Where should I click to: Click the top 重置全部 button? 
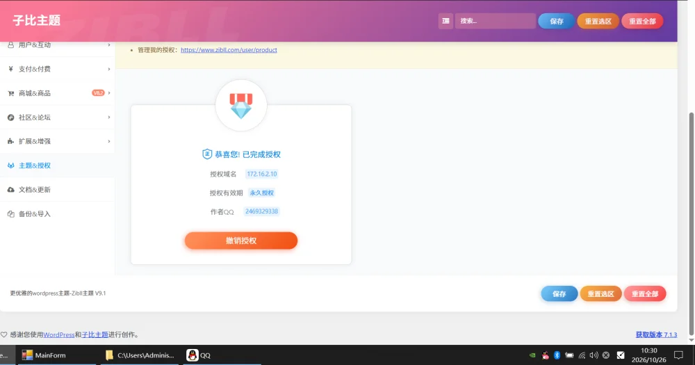click(x=642, y=21)
